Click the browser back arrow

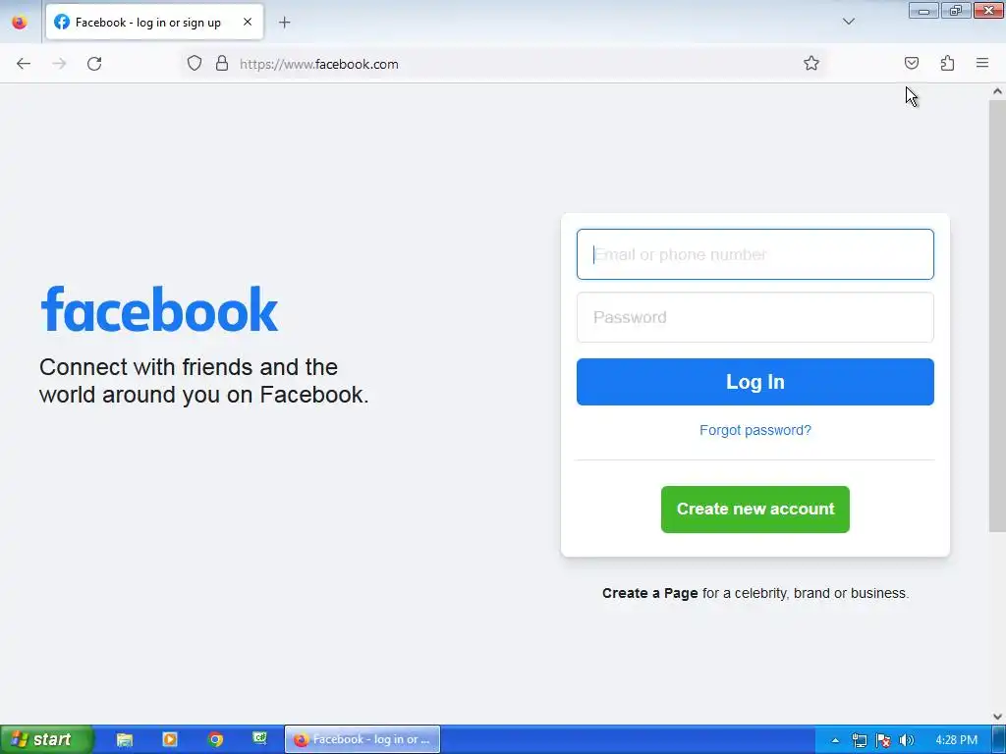[24, 64]
